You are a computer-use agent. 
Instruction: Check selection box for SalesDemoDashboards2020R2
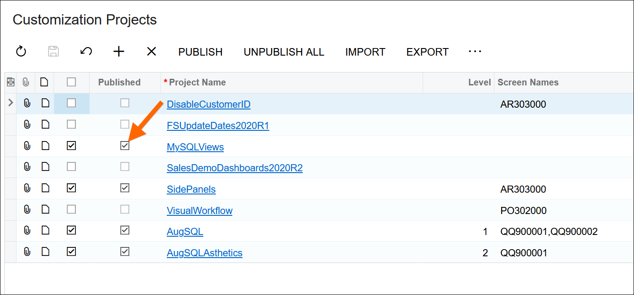click(71, 166)
